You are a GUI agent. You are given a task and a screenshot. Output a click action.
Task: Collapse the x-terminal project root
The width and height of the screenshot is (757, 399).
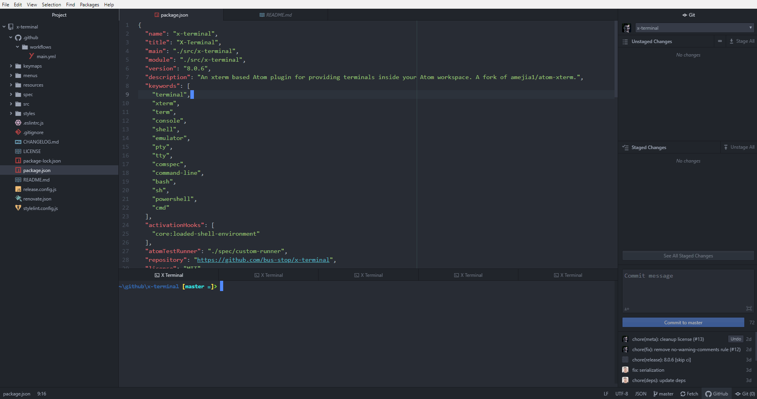click(4, 27)
